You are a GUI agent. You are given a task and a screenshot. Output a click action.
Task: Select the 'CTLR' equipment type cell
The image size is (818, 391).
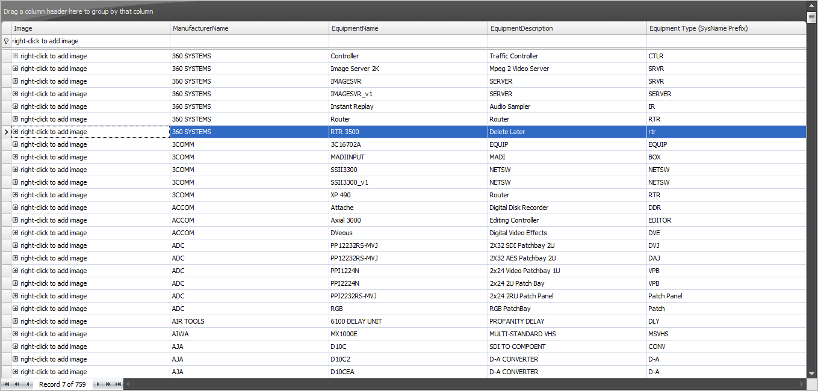tap(727, 56)
